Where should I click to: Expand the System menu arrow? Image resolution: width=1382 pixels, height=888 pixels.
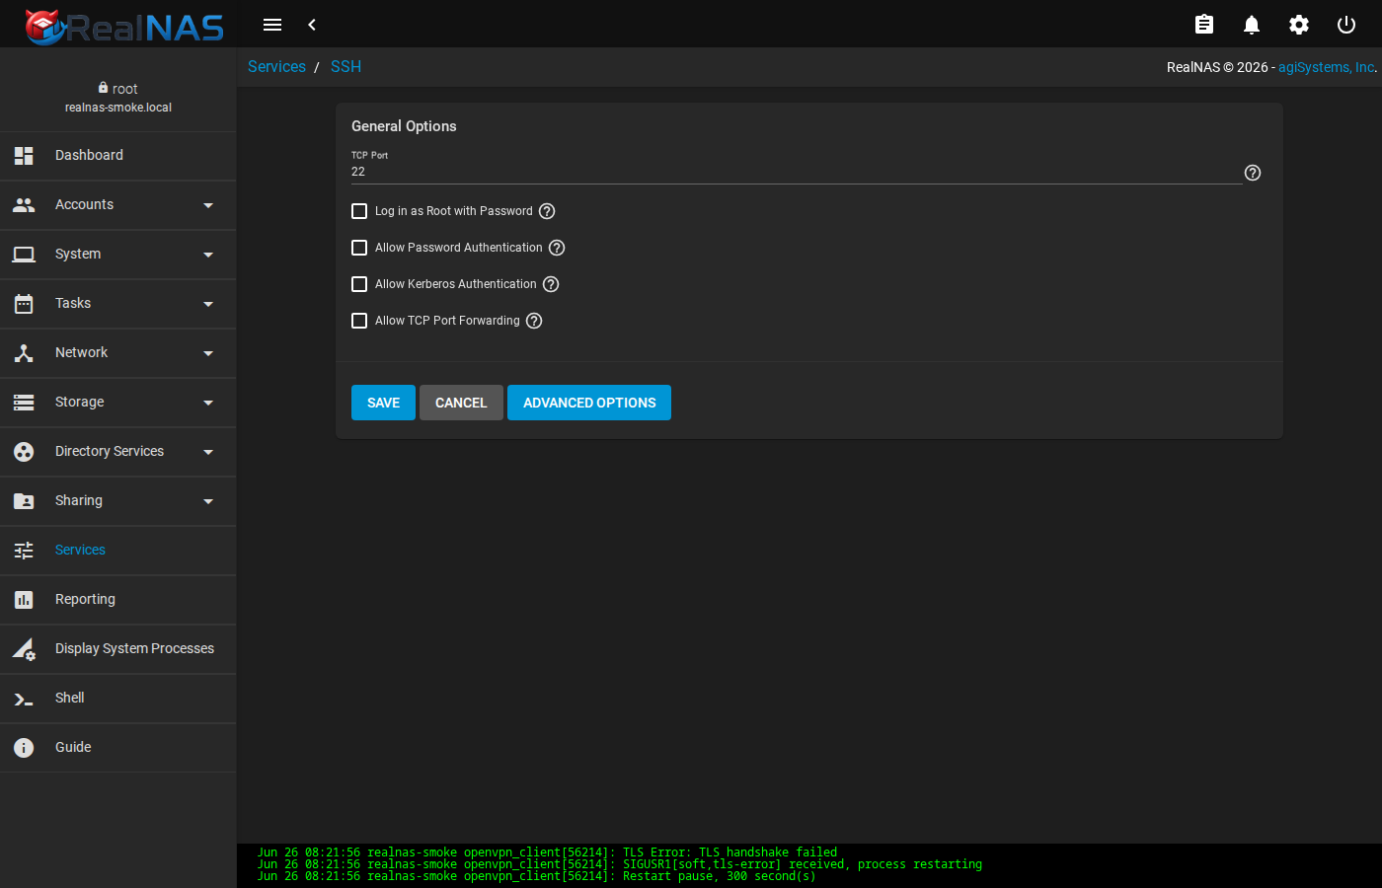click(x=208, y=255)
